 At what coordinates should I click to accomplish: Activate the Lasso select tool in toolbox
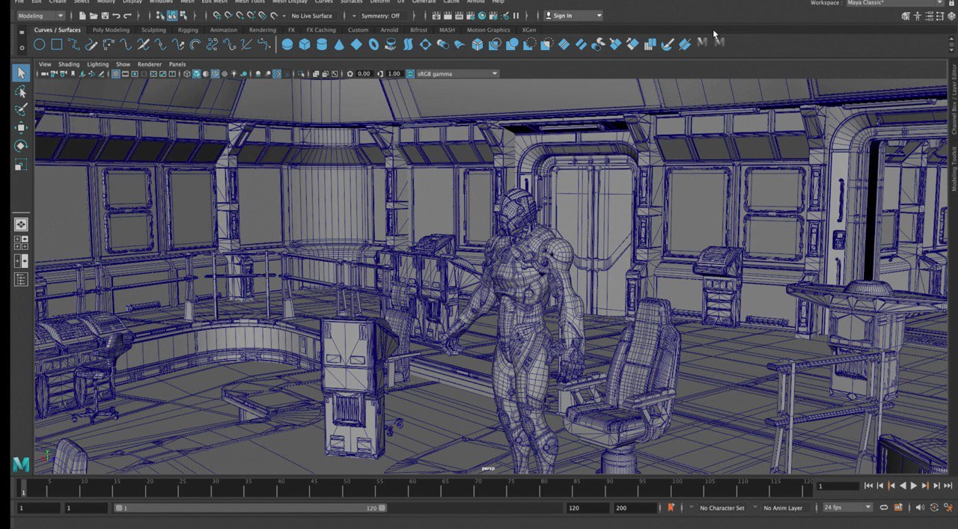coord(21,91)
